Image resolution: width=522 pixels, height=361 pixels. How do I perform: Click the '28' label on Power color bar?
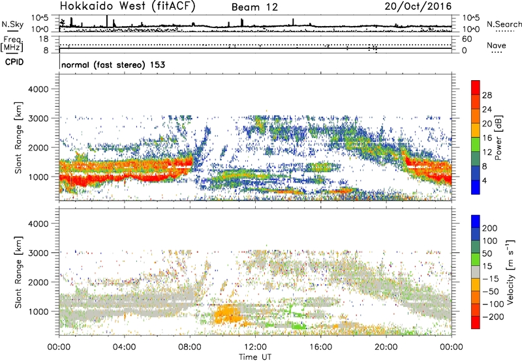coord(487,95)
